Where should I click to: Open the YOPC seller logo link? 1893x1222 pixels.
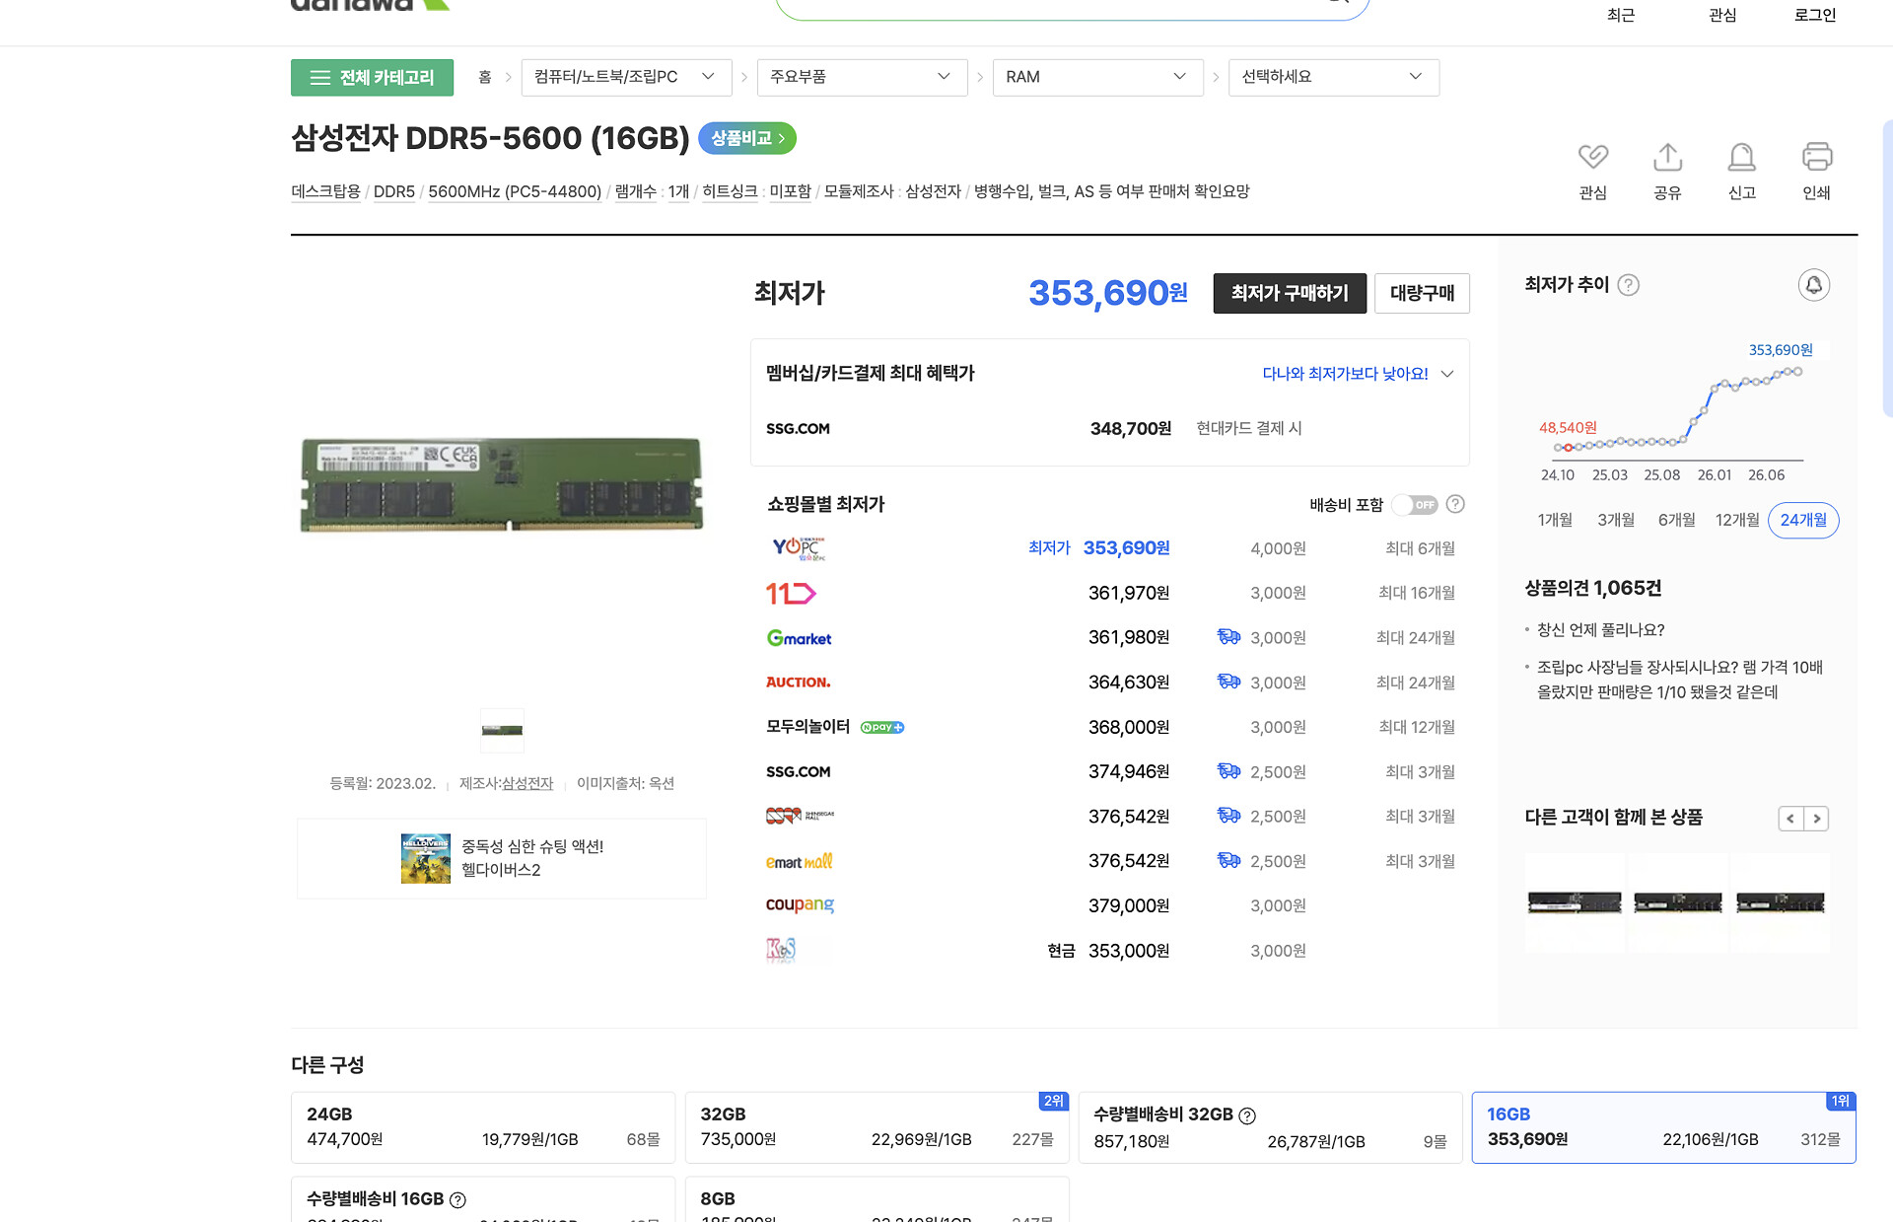(x=799, y=548)
